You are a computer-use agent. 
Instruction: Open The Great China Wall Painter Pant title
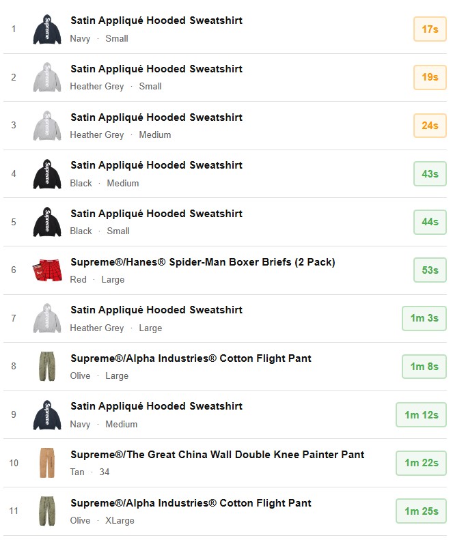tap(217, 455)
